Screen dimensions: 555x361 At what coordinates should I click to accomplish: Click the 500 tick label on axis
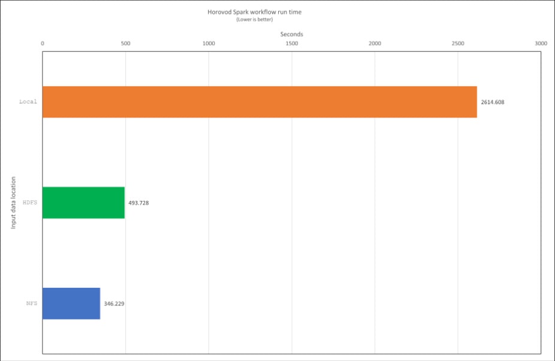(x=125, y=44)
